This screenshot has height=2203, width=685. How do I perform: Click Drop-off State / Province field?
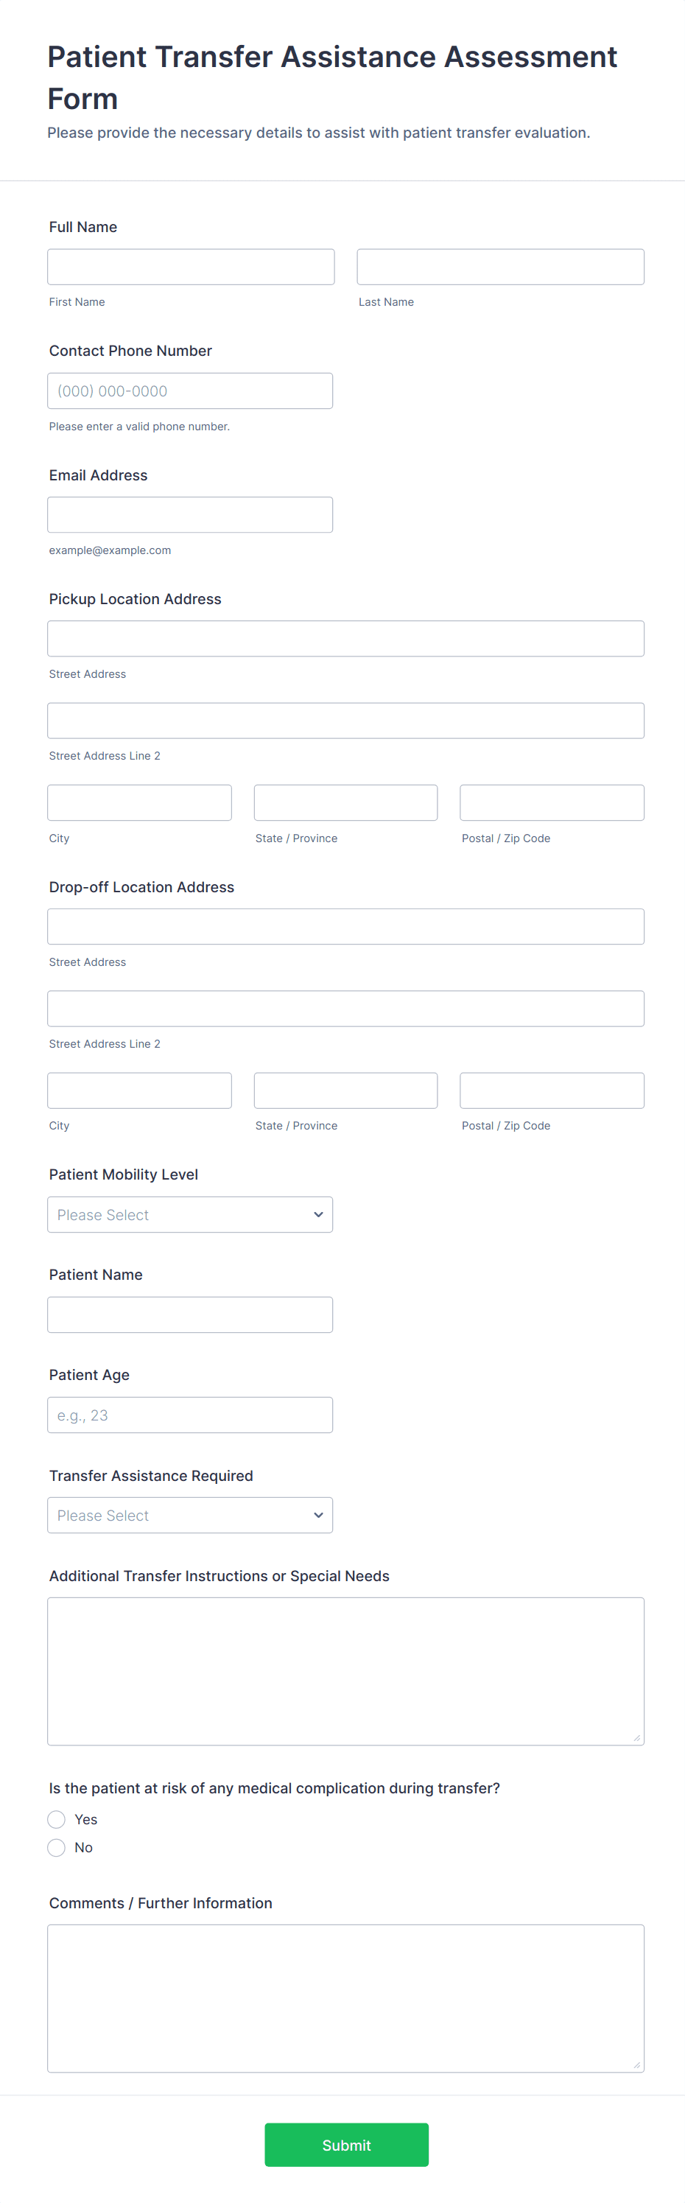coord(345,1090)
